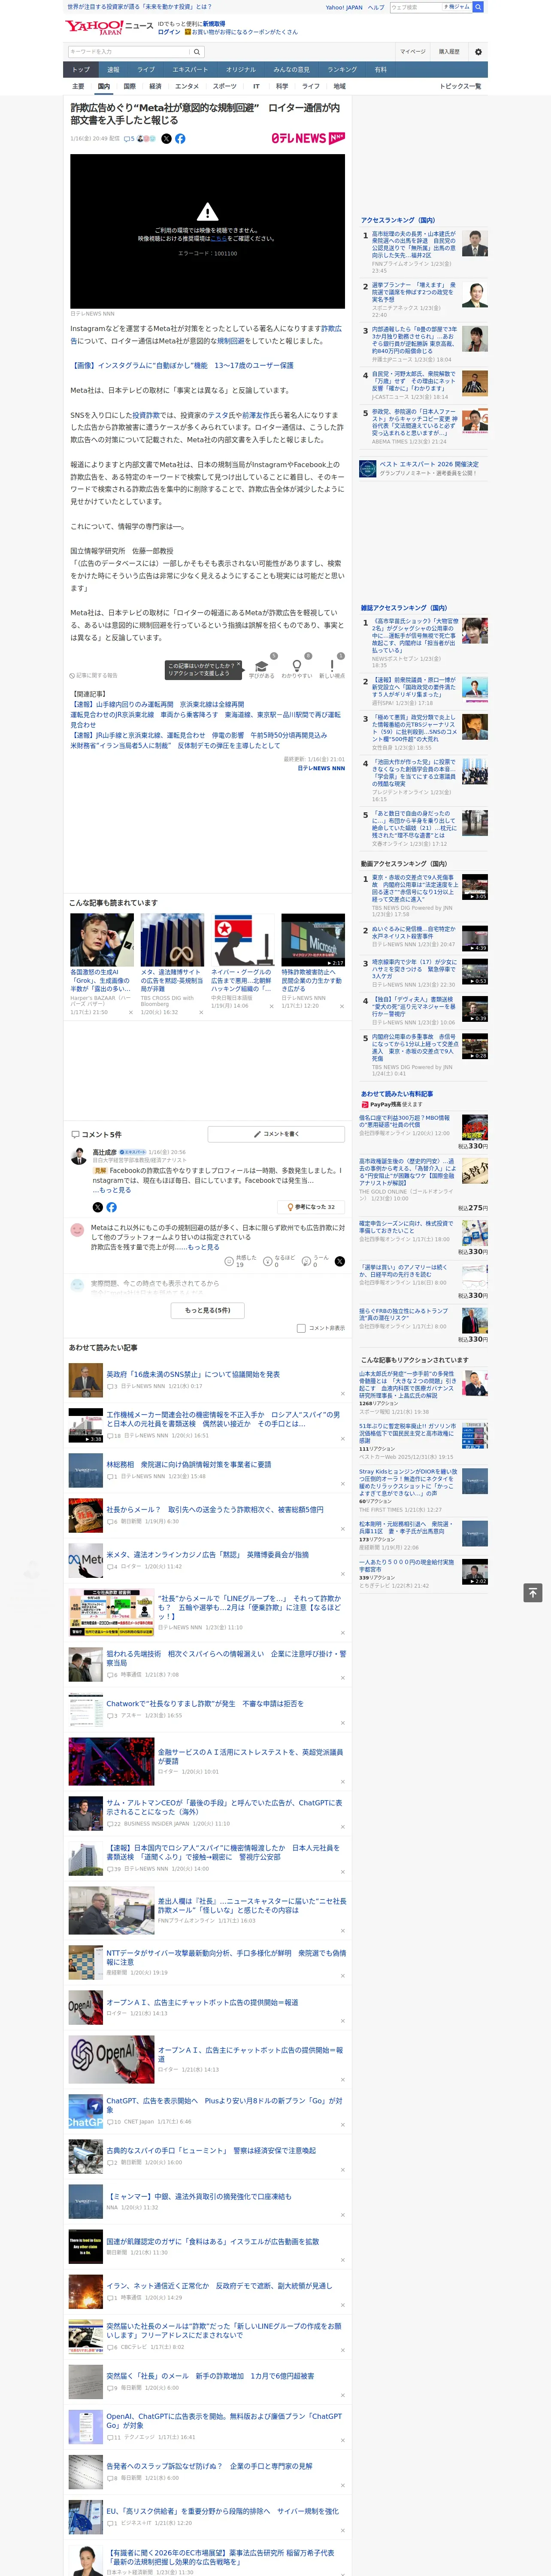Image resolution: width=551 pixels, height=2576 pixels.
Task: Open the Elon Musk Grok thumbnail
Action: pyautogui.click(x=102, y=940)
